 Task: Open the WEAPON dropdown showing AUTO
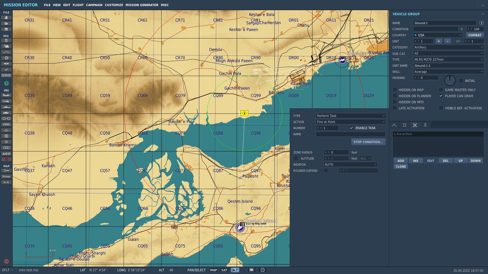click(x=350, y=164)
